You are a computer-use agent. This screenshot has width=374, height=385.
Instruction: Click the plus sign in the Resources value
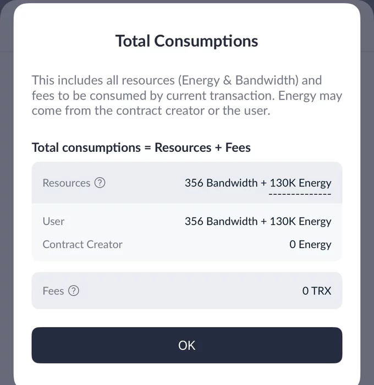pos(263,183)
